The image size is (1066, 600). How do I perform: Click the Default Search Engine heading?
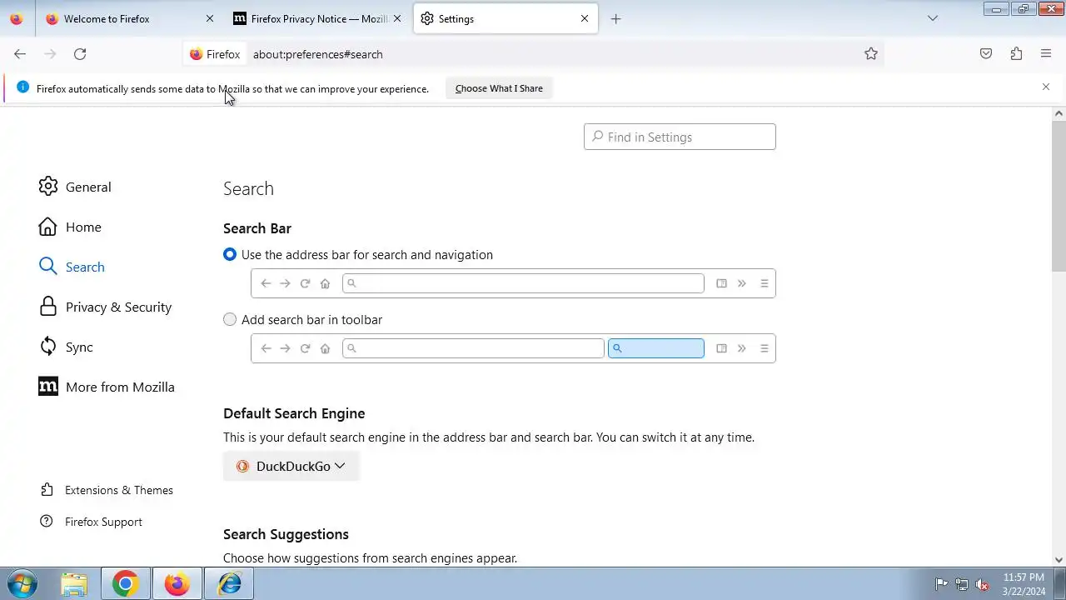coord(294,413)
